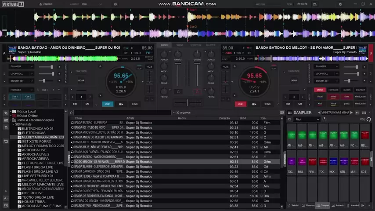Open the Pitch FX dropdown in the sampler

pos(307,119)
